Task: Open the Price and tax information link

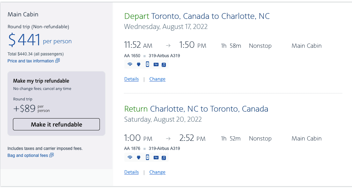Action: click(31, 61)
